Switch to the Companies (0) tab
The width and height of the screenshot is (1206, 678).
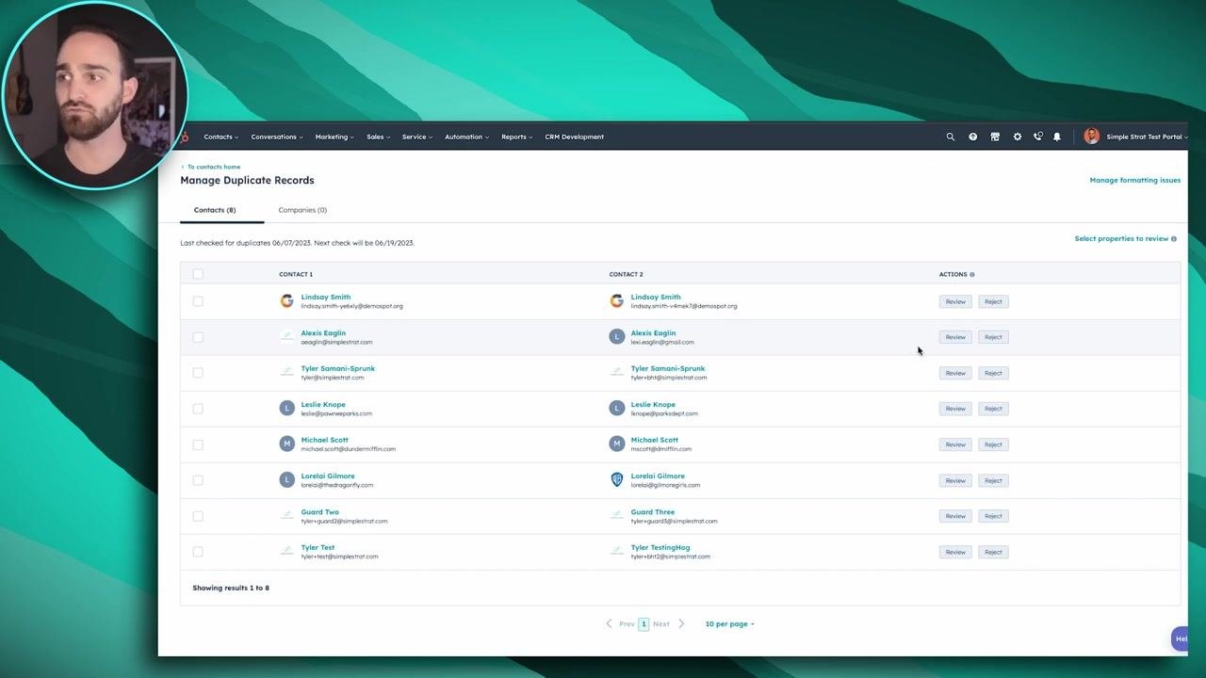tap(302, 210)
